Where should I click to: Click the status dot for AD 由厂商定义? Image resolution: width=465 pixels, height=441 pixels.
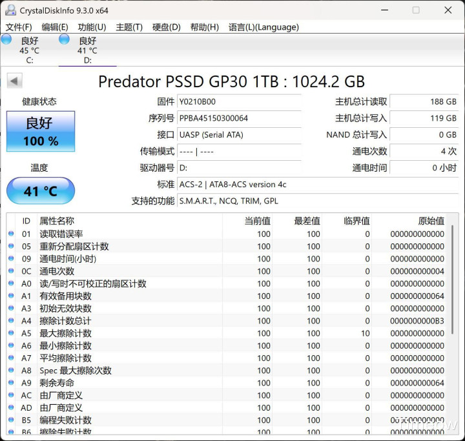[11, 407]
